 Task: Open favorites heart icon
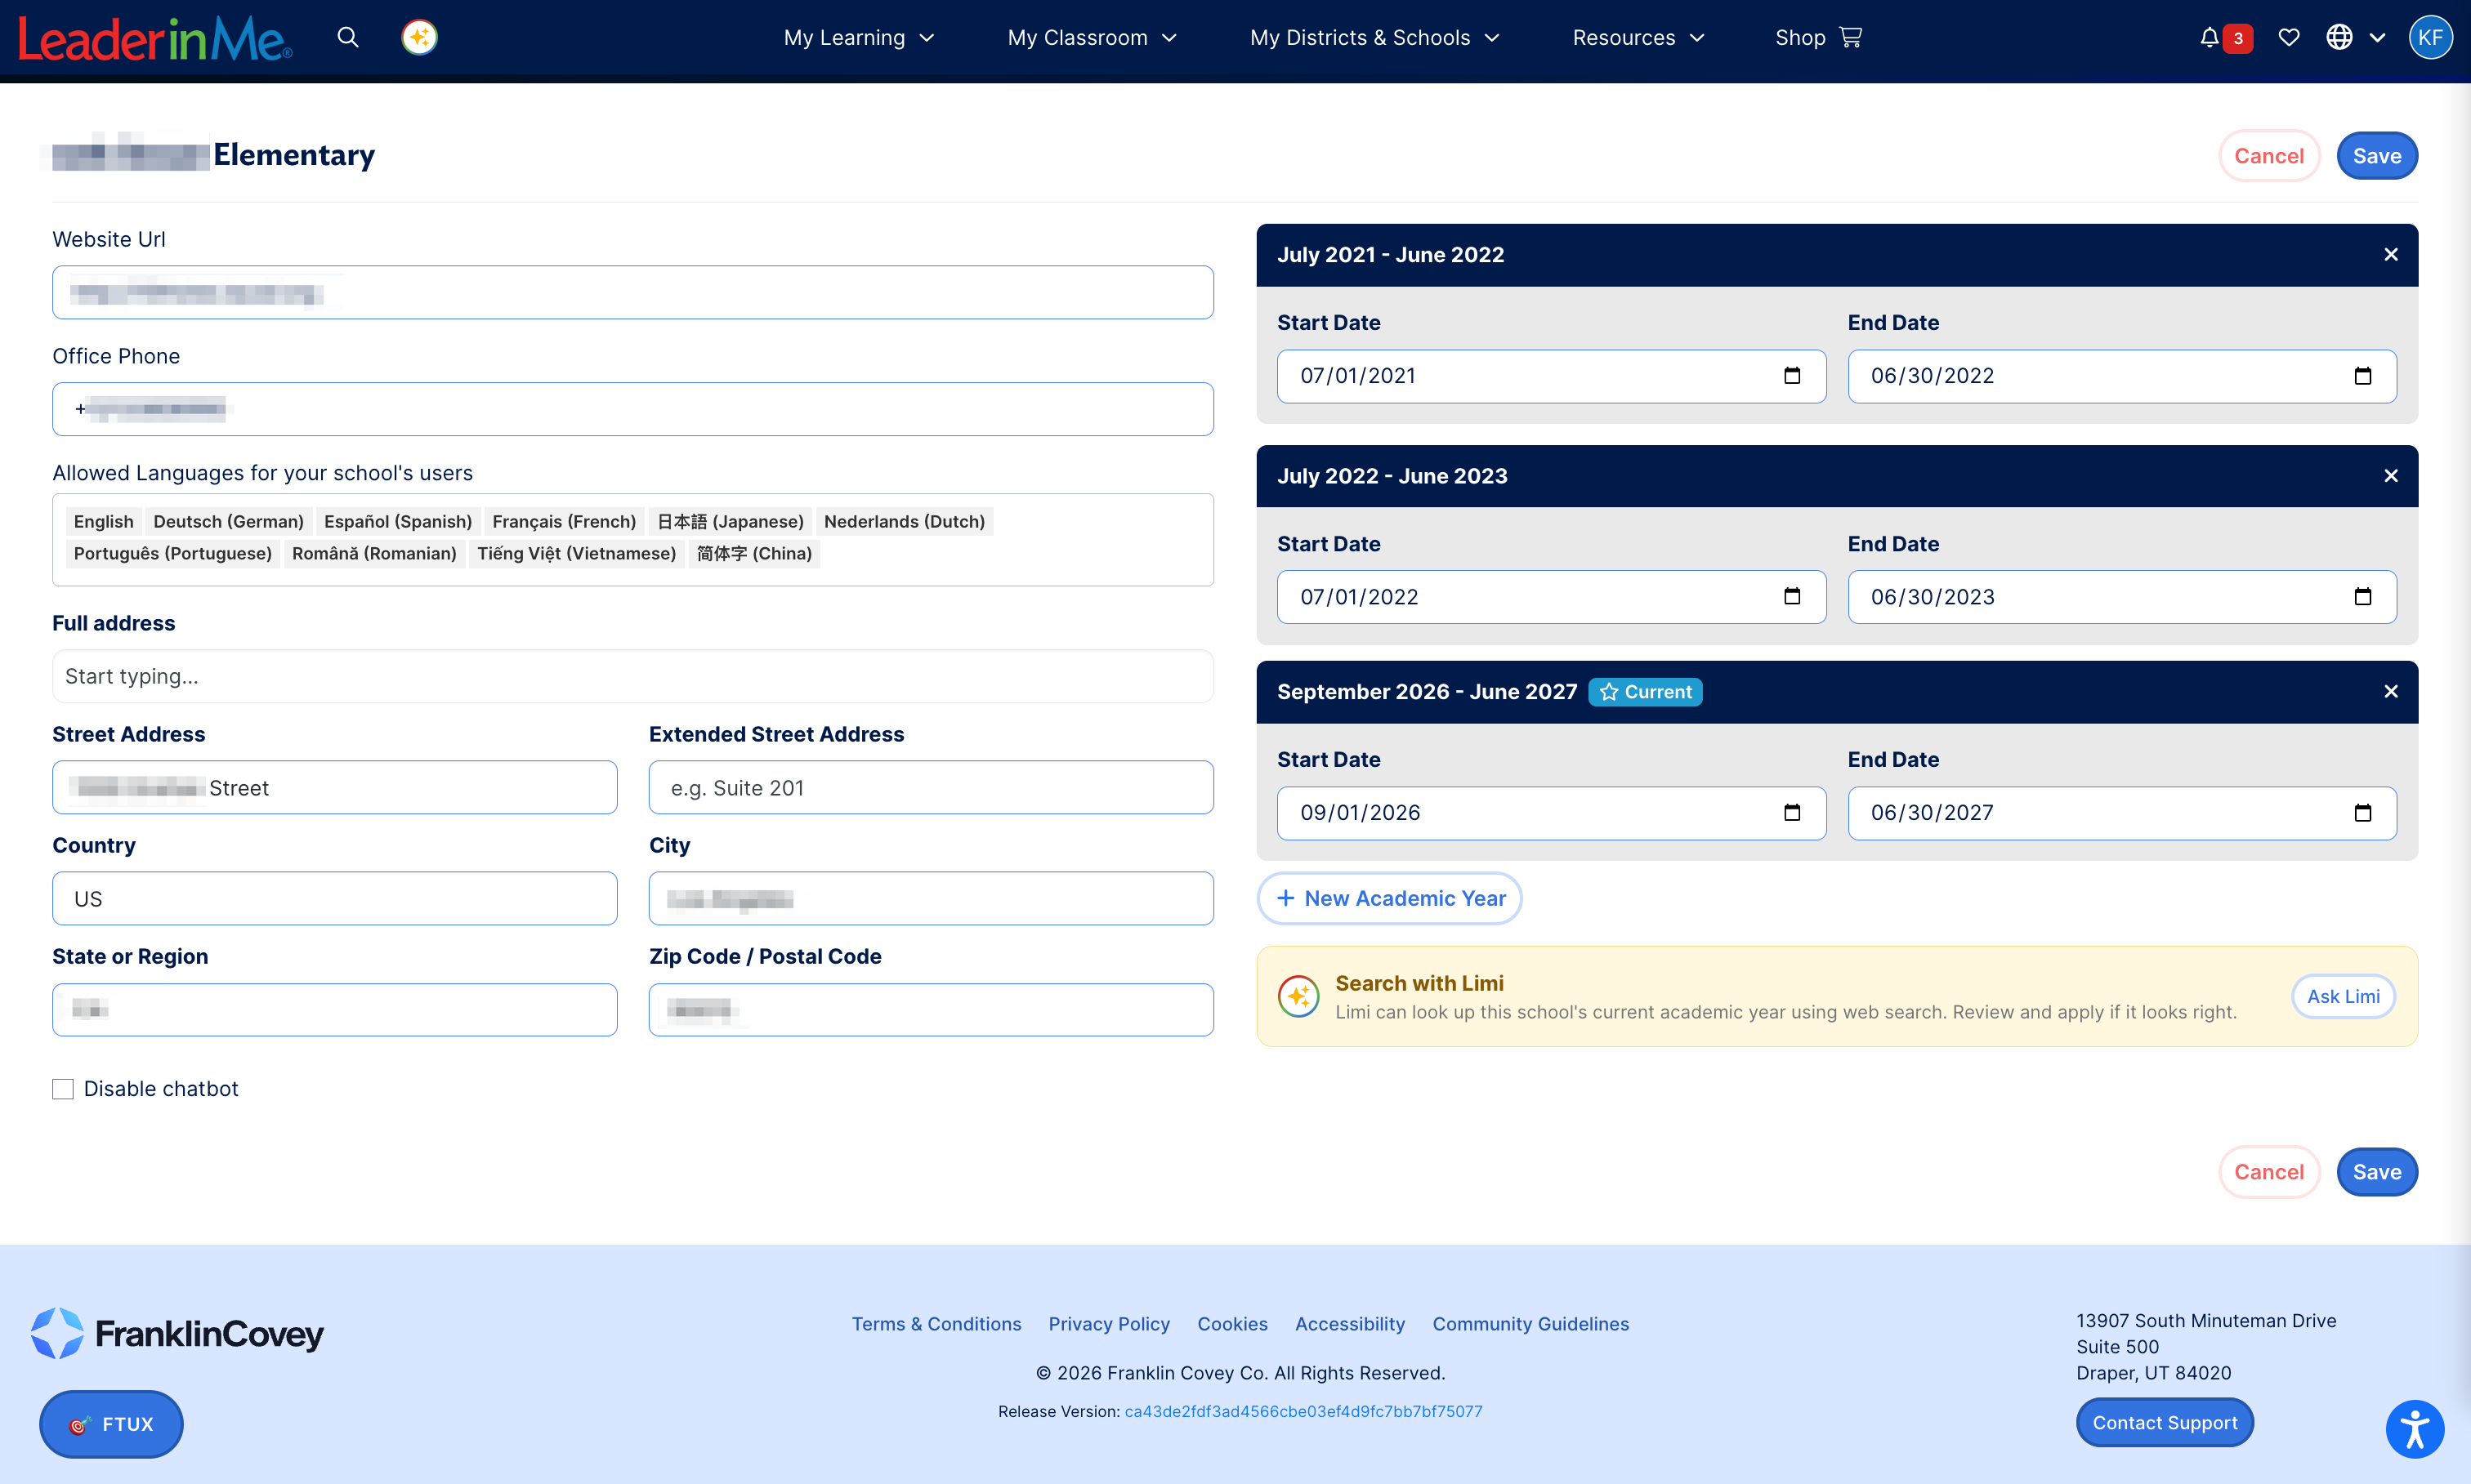click(2289, 38)
